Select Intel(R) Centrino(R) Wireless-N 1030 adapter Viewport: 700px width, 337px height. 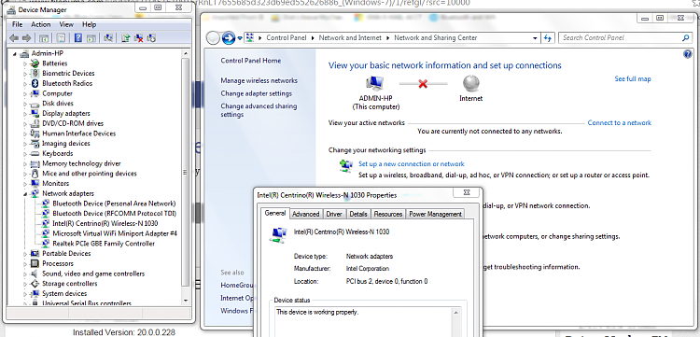(105, 224)
